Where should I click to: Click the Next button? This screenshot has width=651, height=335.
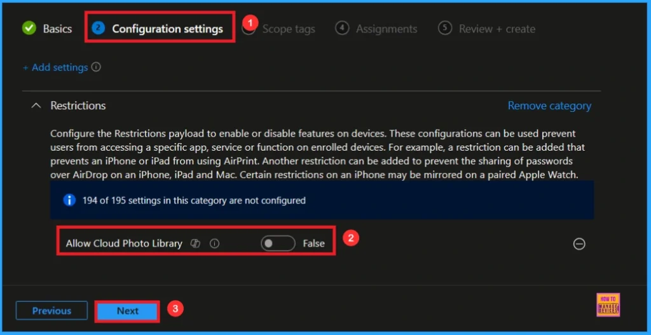click(x=127, y=311)
